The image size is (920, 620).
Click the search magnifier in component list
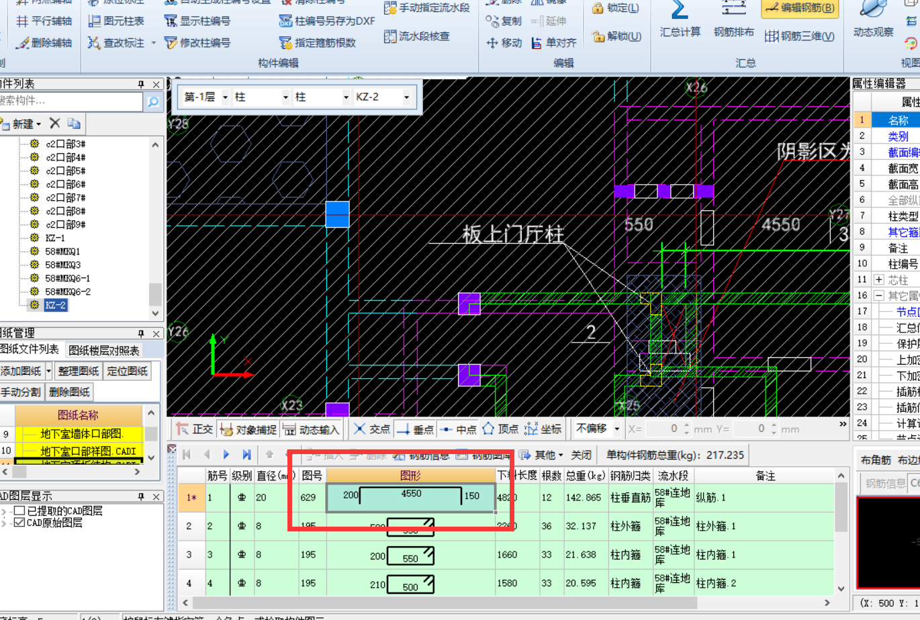153,101
